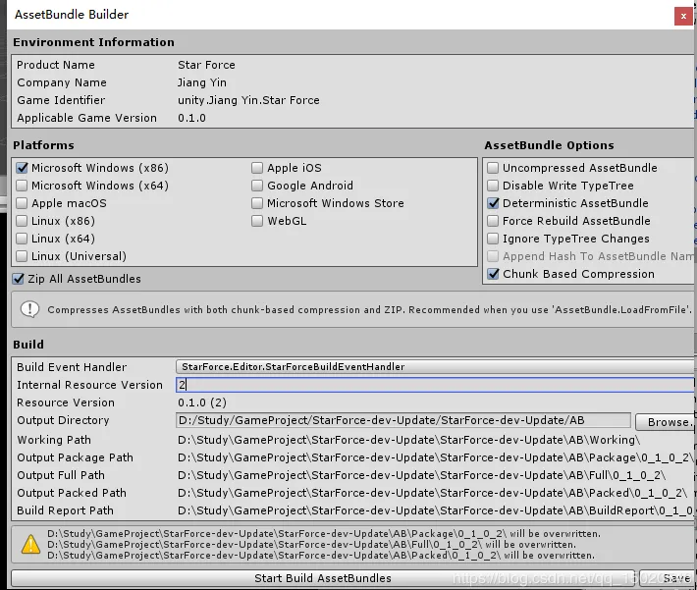Toggle Zip All AssetBundles option
The width and height of the screenshot is (697, 590).
pos(19,279)
